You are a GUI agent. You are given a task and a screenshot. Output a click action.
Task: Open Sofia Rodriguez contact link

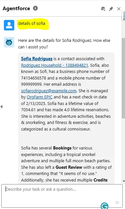click(37, 59)
